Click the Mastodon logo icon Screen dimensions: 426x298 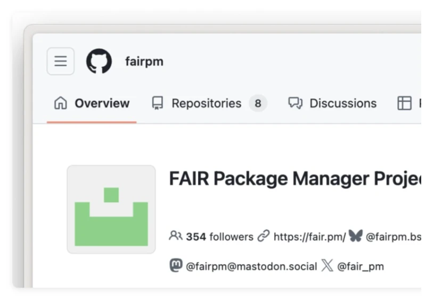(176, 265)
